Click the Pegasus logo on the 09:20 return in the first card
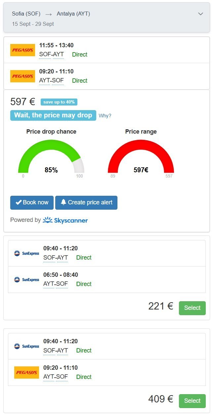The image size is (212, 415). tap(22, 76)
